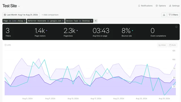Remove the Page is like /blog filter
The width and height of the screenshot is (181, 102).
click(25, 21)
